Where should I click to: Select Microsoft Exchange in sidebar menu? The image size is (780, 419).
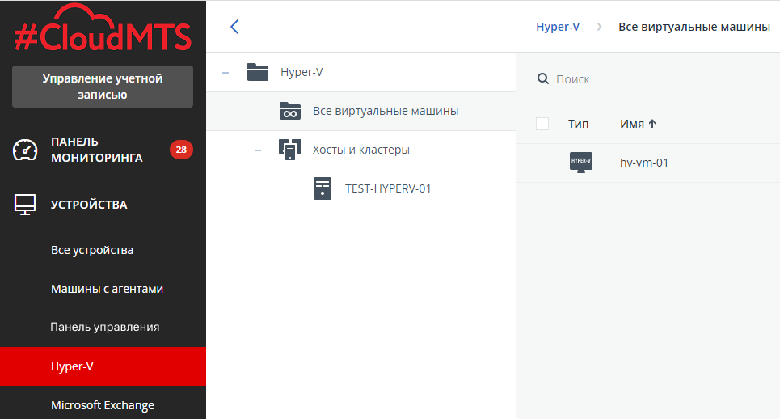(102, 405)
